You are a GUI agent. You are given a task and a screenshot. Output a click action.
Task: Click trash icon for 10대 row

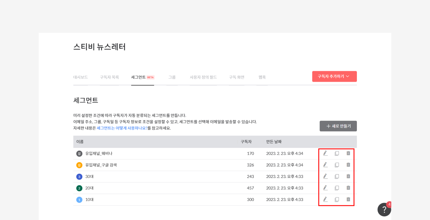tap(348, 199)
